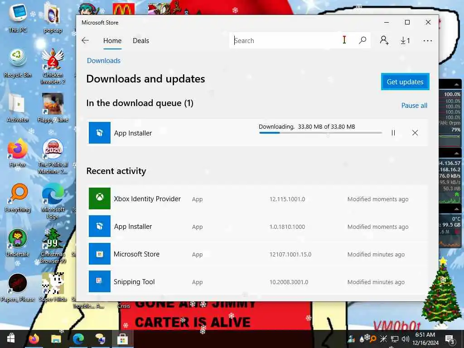Viewport: 464px width, 348px height.
Task: Click Downloading 33.80 MB status text
Action: (307, 127)
